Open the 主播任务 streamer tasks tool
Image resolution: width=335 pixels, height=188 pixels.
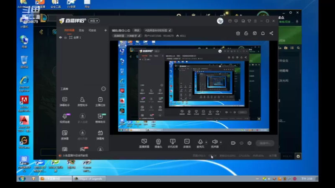pos(100,101)
